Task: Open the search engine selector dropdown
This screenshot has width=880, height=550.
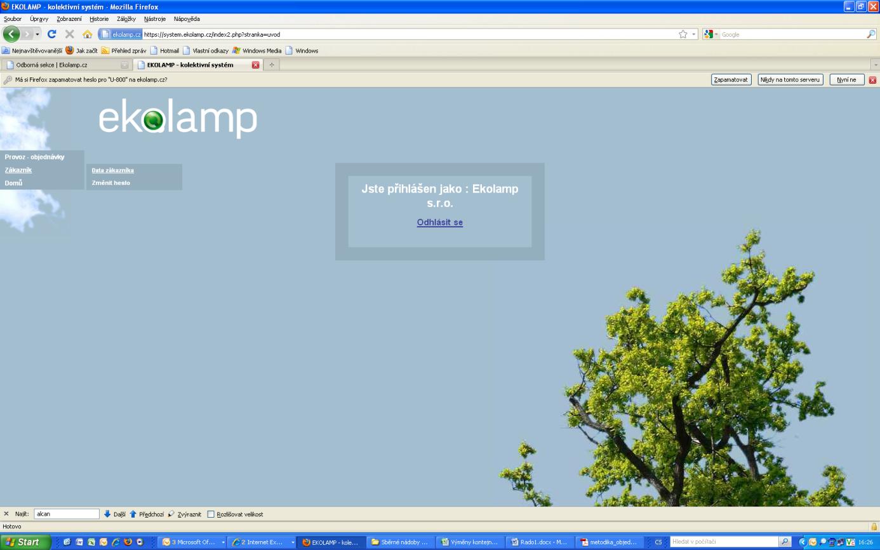Action: 711,34
